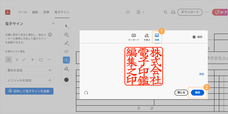The image size is (228, 114).
Task: Select the freehand loop drawing tool
Action: tap(66, 51)
